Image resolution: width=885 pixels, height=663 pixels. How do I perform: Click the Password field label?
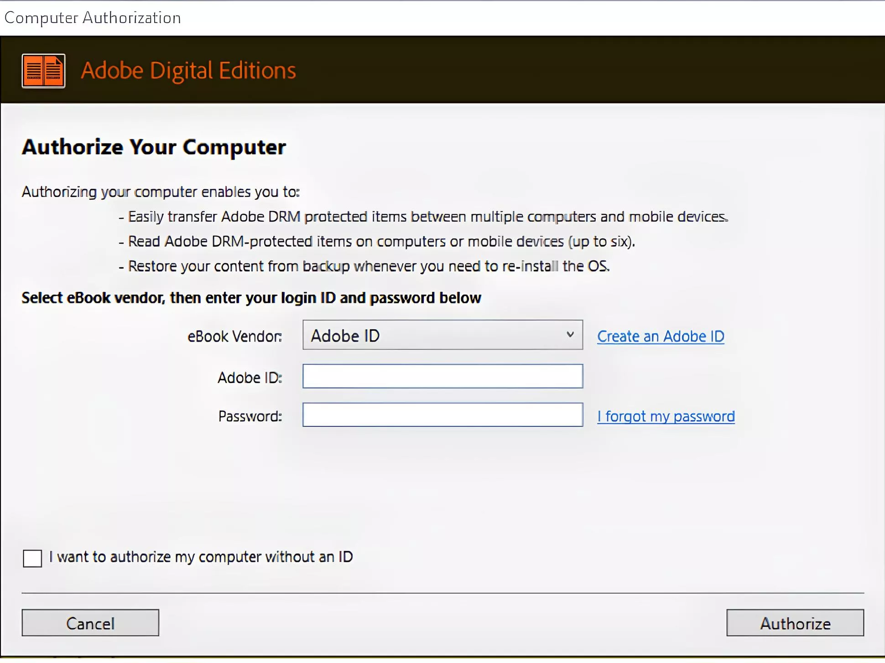point(250,416)
